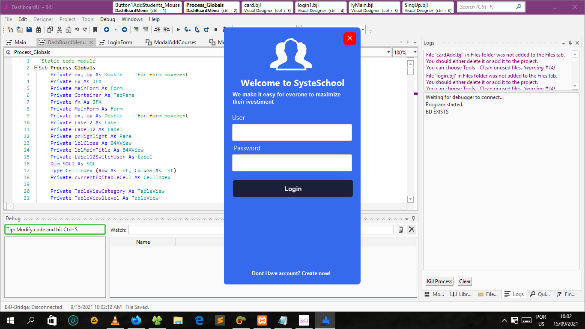Open B4J app from Windows taskbar

tap(304, 320)
